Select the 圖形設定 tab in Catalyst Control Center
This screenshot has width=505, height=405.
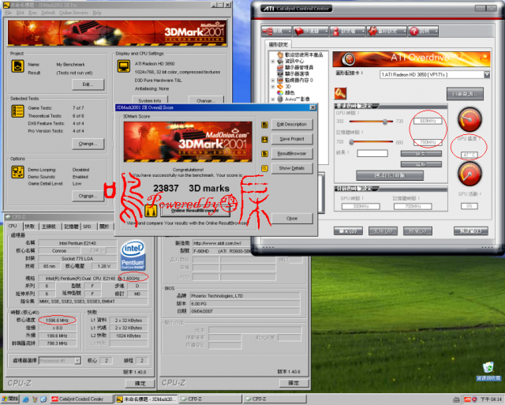coord(279,44)
